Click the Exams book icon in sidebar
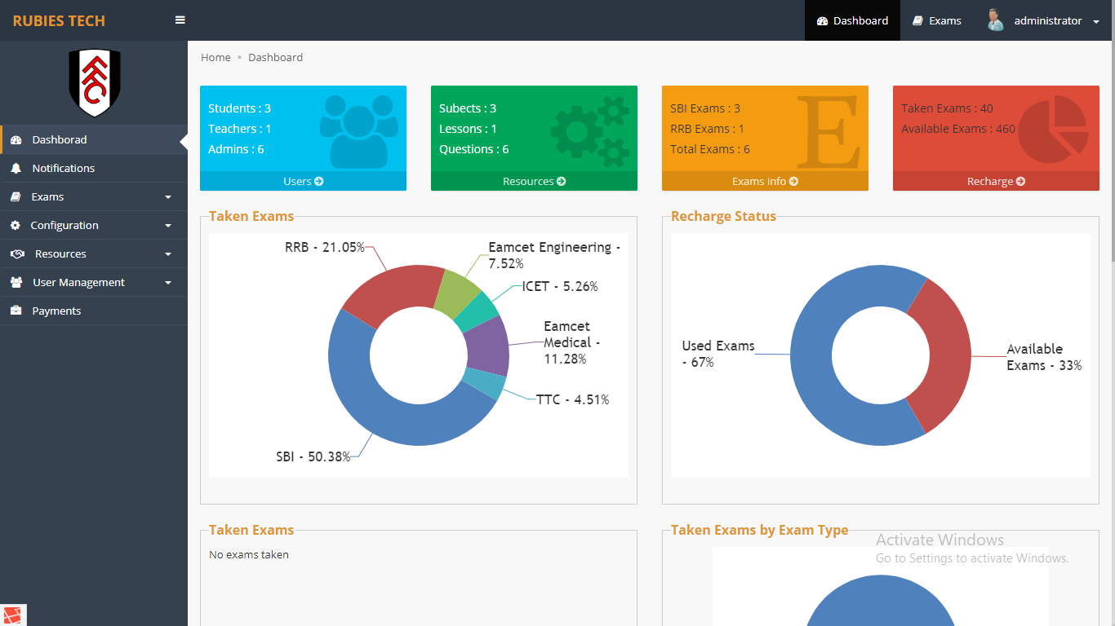 [16, 197]
